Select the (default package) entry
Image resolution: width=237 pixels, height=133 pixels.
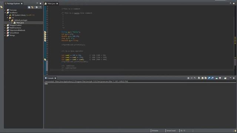click(21, 20)
